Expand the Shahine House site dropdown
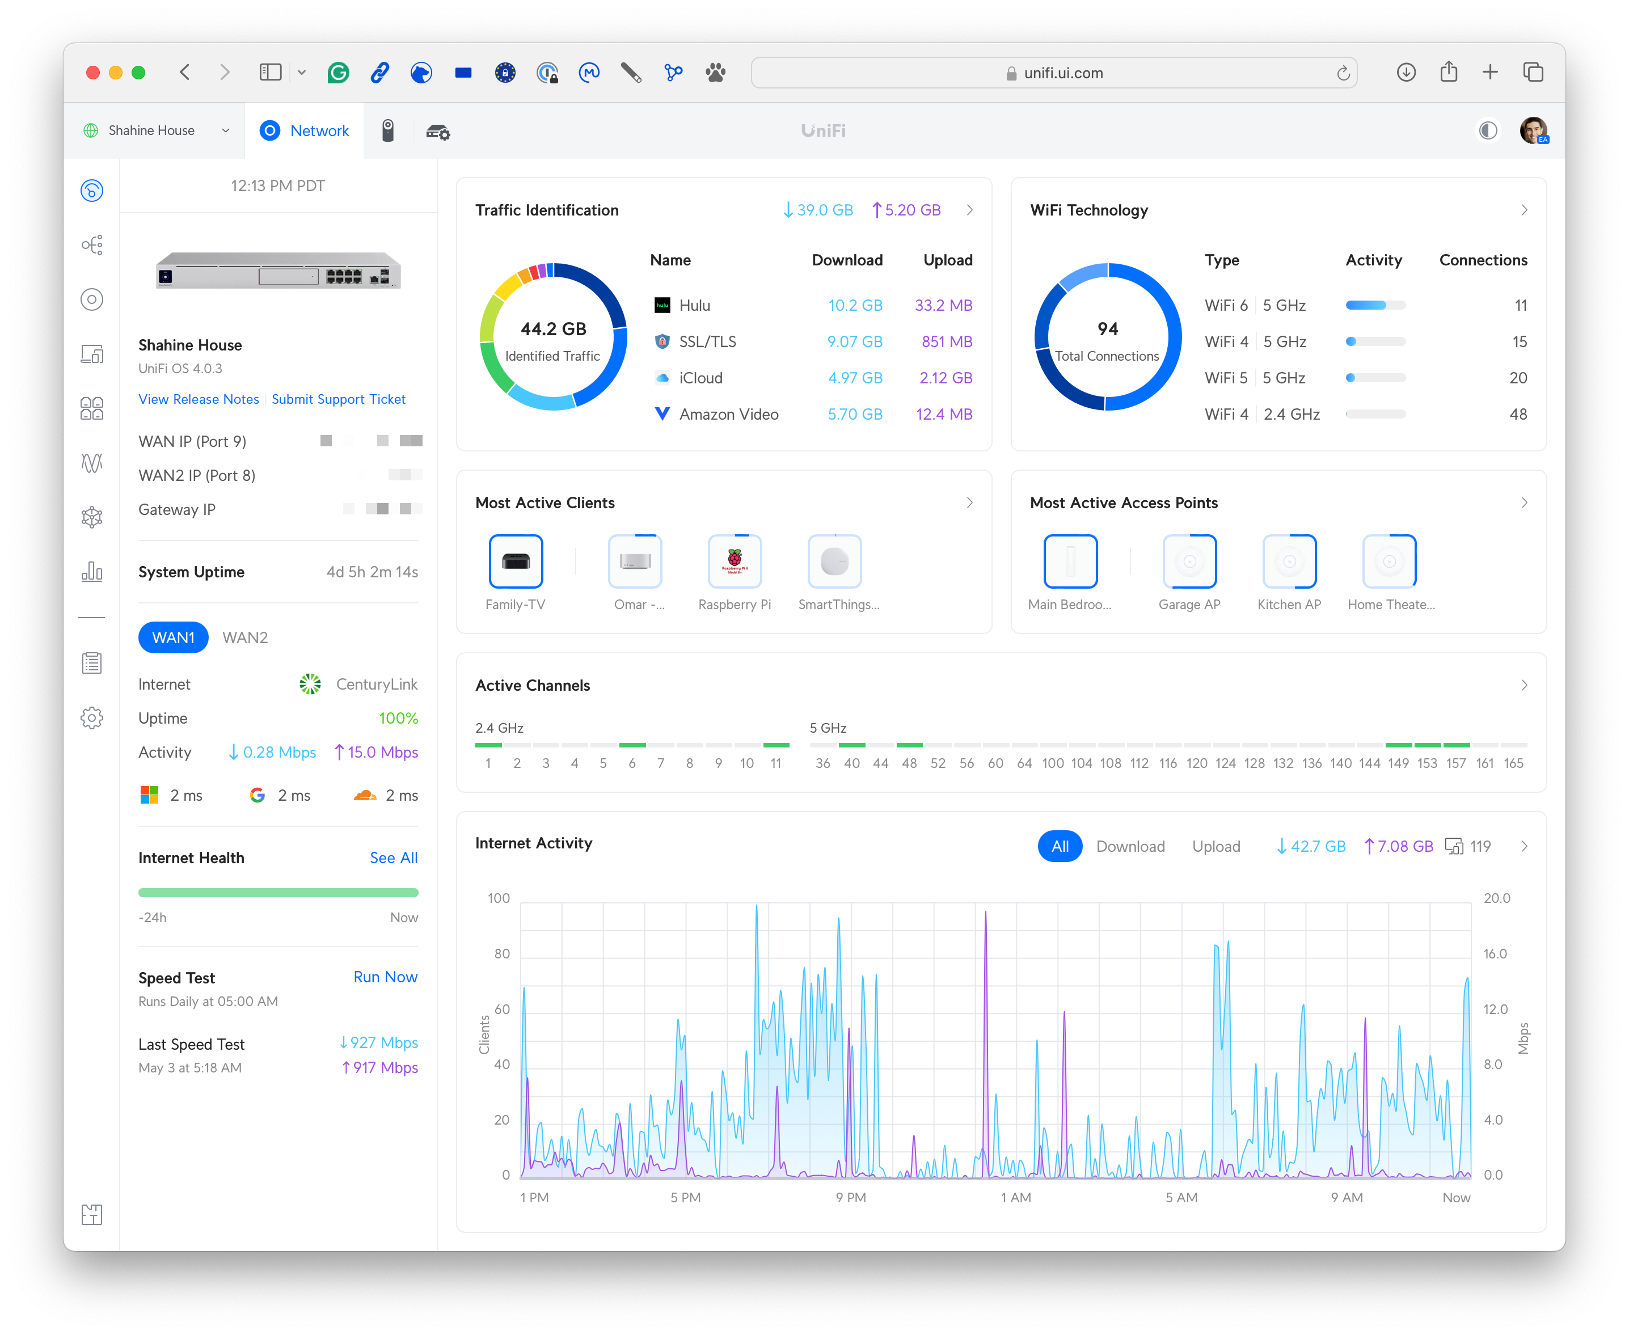The image size is (1629, 1335). [x=225, y=131]
